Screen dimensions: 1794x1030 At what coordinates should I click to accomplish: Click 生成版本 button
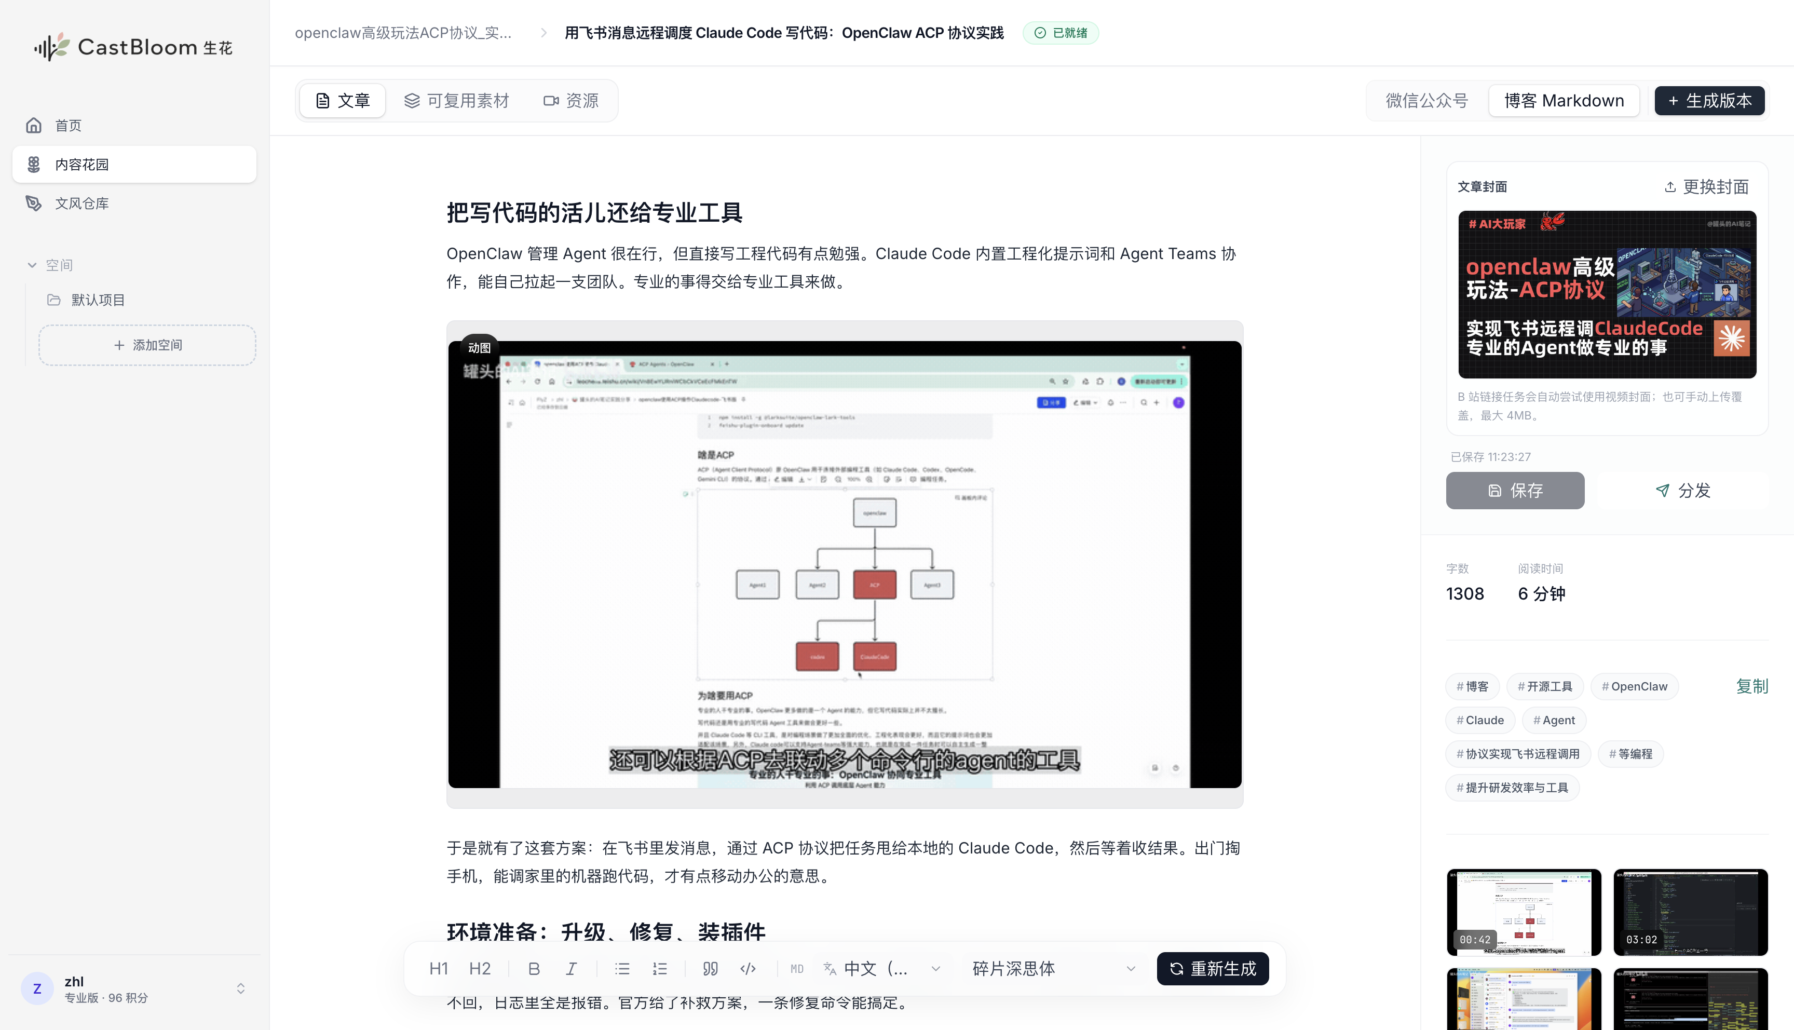1709,100
